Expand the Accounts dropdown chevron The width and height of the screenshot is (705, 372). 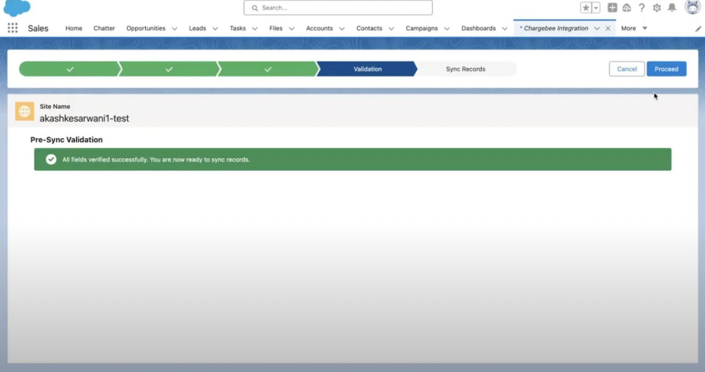[342, 29]
